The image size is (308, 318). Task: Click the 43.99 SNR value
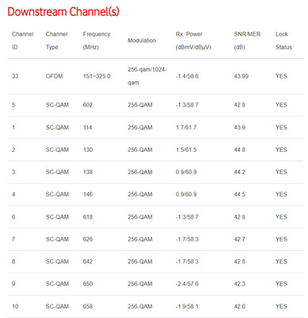click(x=241, y=76)
